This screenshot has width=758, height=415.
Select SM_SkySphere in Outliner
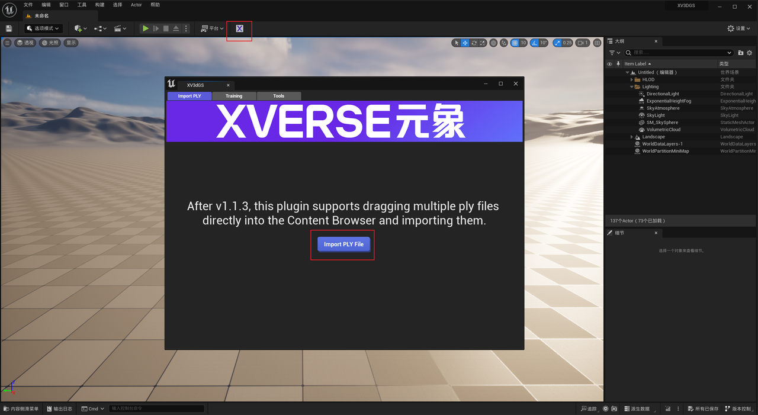pos(662,123)
